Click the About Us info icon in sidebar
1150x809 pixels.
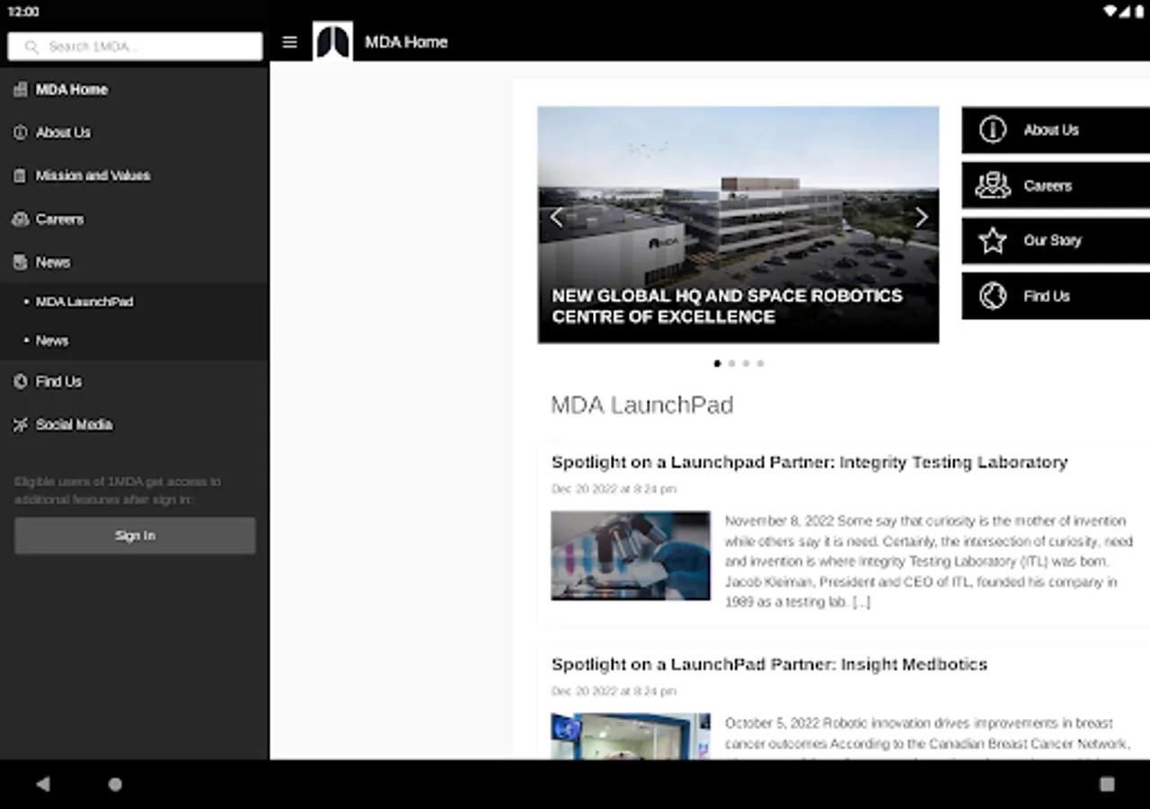(20, 132)
